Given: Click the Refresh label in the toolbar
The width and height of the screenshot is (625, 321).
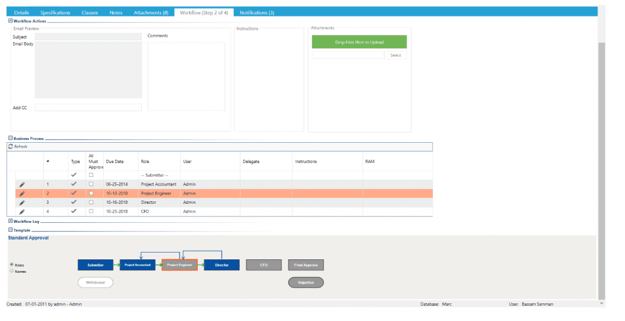Looking at the screenshot, I should point(21,146).
